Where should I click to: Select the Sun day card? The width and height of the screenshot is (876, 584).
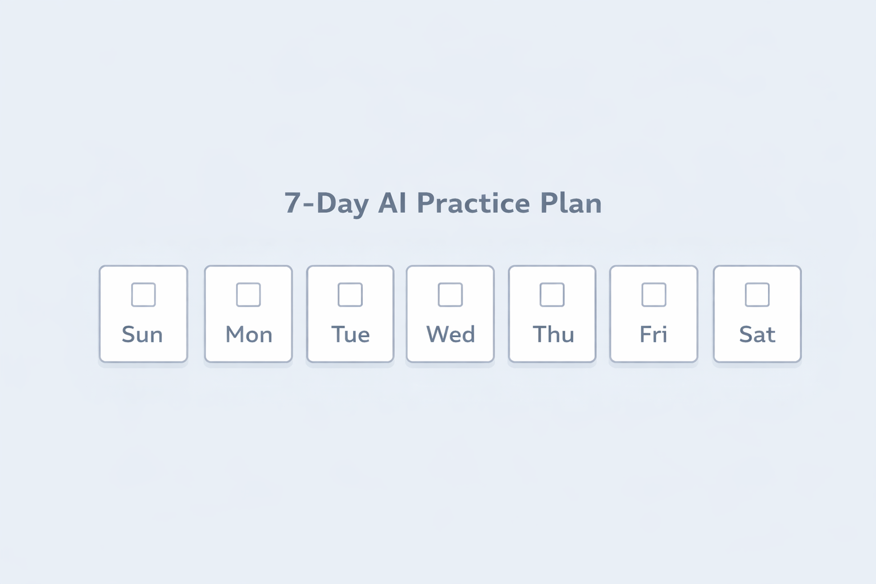coord(143,313)
